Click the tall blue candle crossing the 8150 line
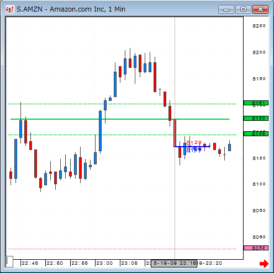 point(100,131)
